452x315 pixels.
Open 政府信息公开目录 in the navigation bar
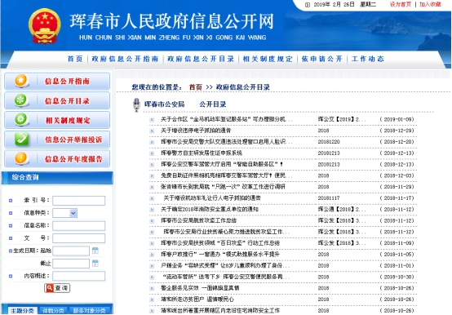201,59
